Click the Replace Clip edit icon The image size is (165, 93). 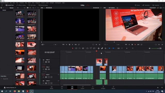point(94,48)
